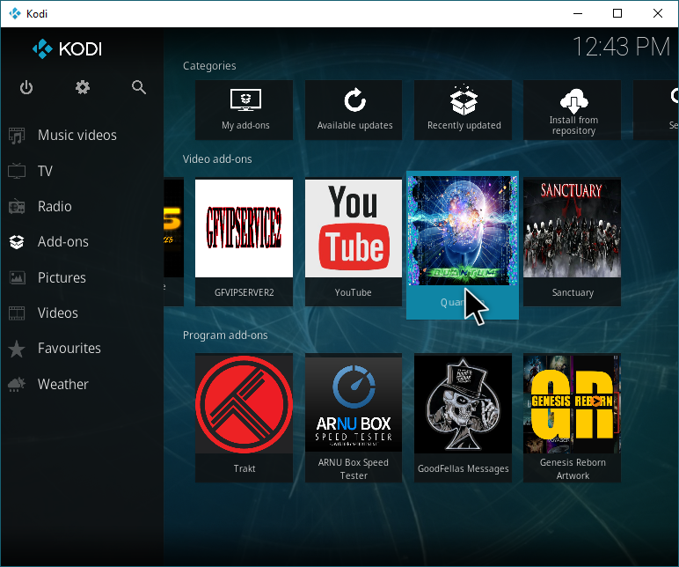Click the Radio icon in sidebar
679x567 pixels.
pyautogui.click(x=17, y=206)
